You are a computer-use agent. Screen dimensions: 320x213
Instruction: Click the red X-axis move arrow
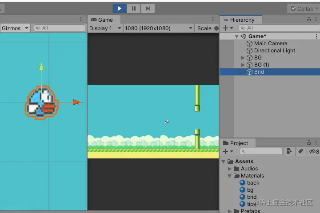point(77,103)
